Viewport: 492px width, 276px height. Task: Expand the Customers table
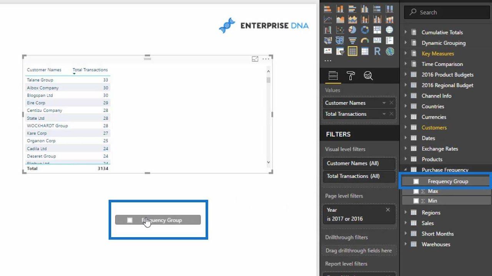[406, 127]
